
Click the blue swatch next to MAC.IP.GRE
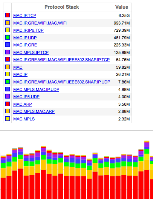click(x=8, y=45)
